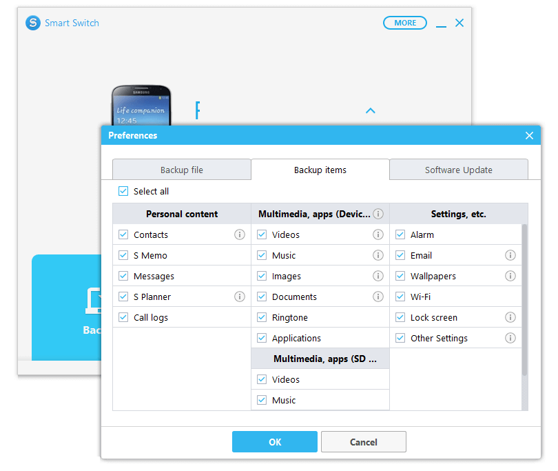Uncheck the Documents checkbox
The height and width of the screenshot is (471, 558).
[x=262, y=297]
